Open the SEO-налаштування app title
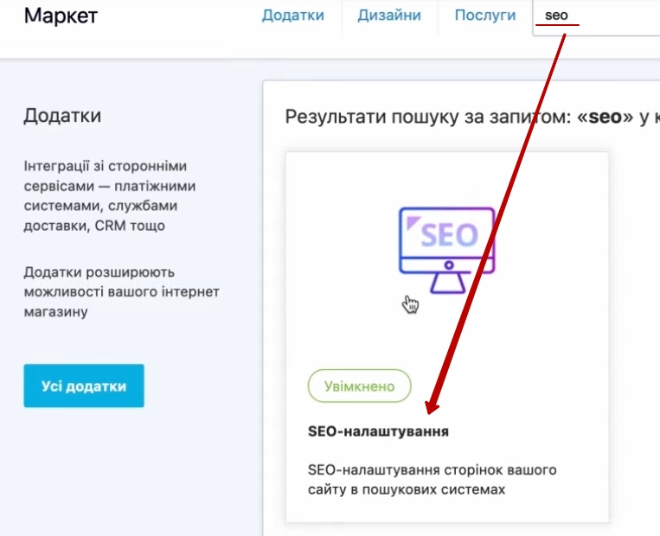Screen dimensions: 660x536 (x=379, y=431)
